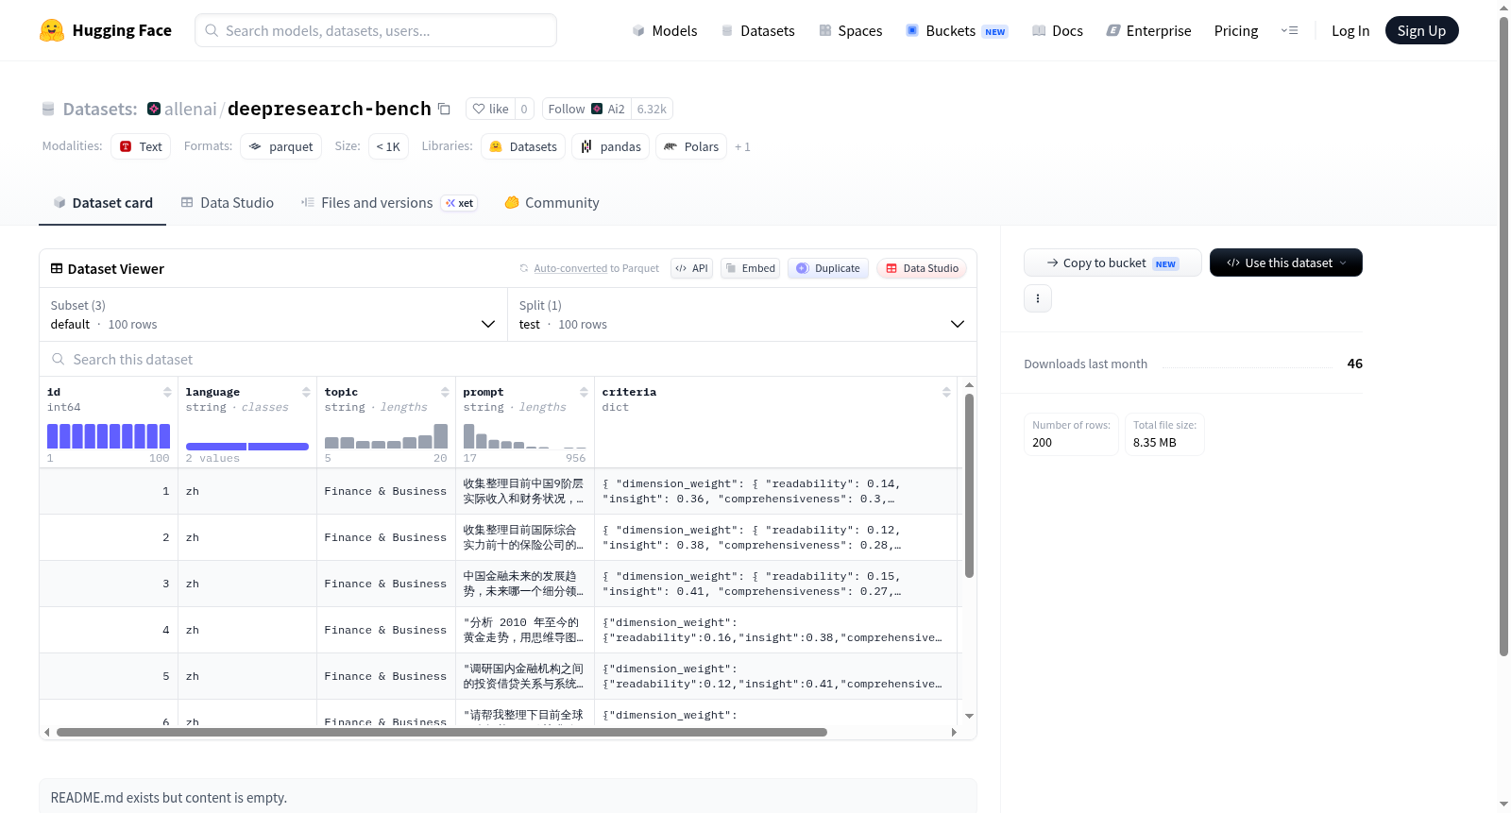Switch to the Data Studio tab
1511x813 pixels.
coord(228,203)
